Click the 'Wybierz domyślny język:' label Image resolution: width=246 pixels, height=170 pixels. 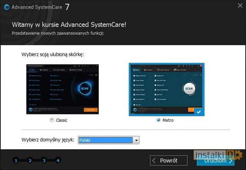coord(48,140)
